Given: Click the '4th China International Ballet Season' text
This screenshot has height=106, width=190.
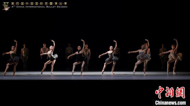Looking at the screenshot, I should (x=39, y=7).
